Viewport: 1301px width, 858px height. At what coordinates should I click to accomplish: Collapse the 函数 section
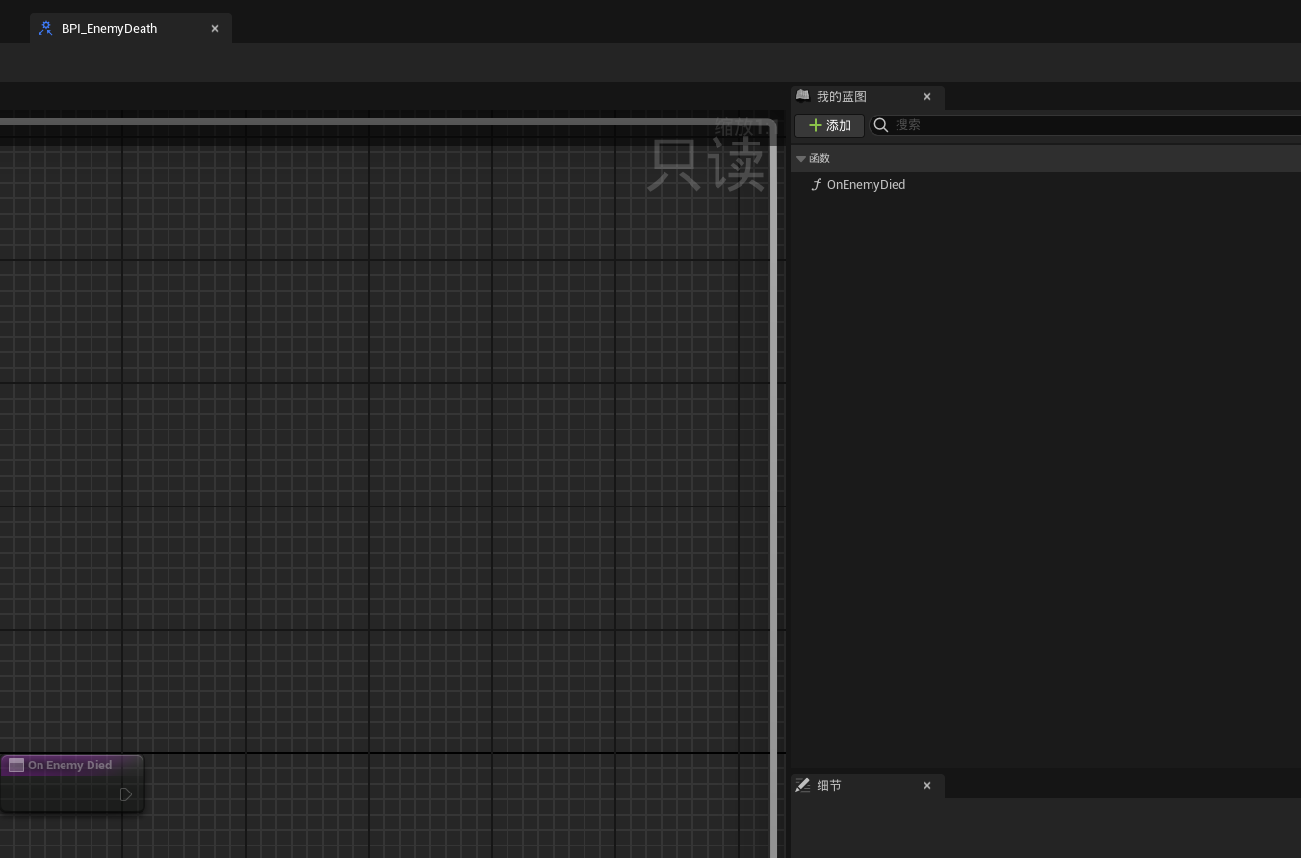(x=801, y=159)
